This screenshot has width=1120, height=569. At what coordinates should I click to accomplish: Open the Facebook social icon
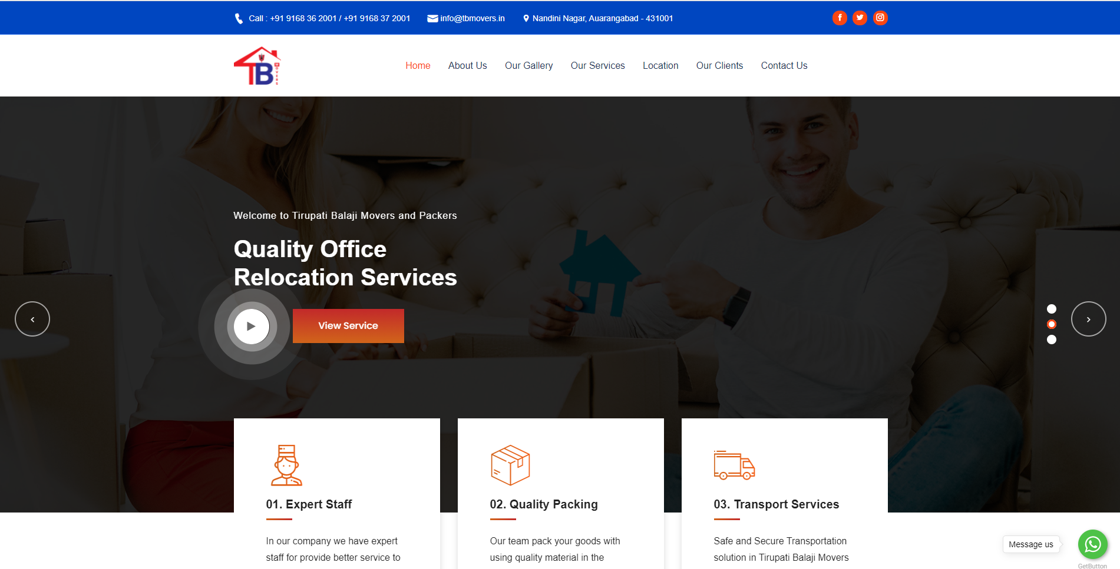point(840,18)
